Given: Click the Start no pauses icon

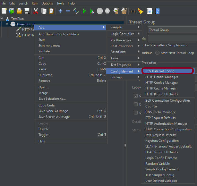Looking at the screenshot, I should coord(92,11).
